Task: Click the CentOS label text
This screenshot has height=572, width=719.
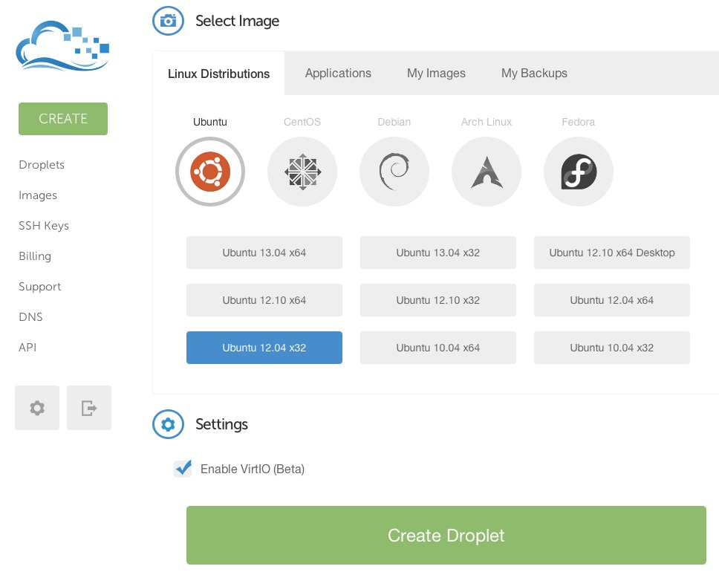Action: (x=302, y=122)
